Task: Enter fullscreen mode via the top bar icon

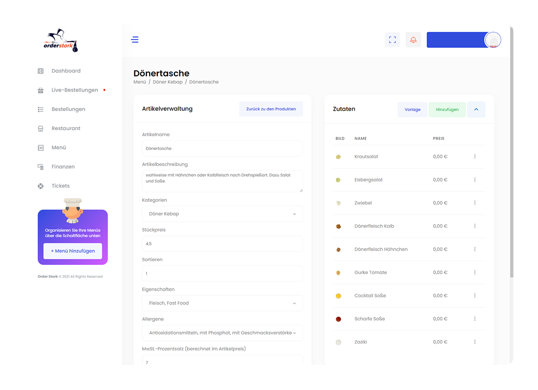Action: (392, 40)
